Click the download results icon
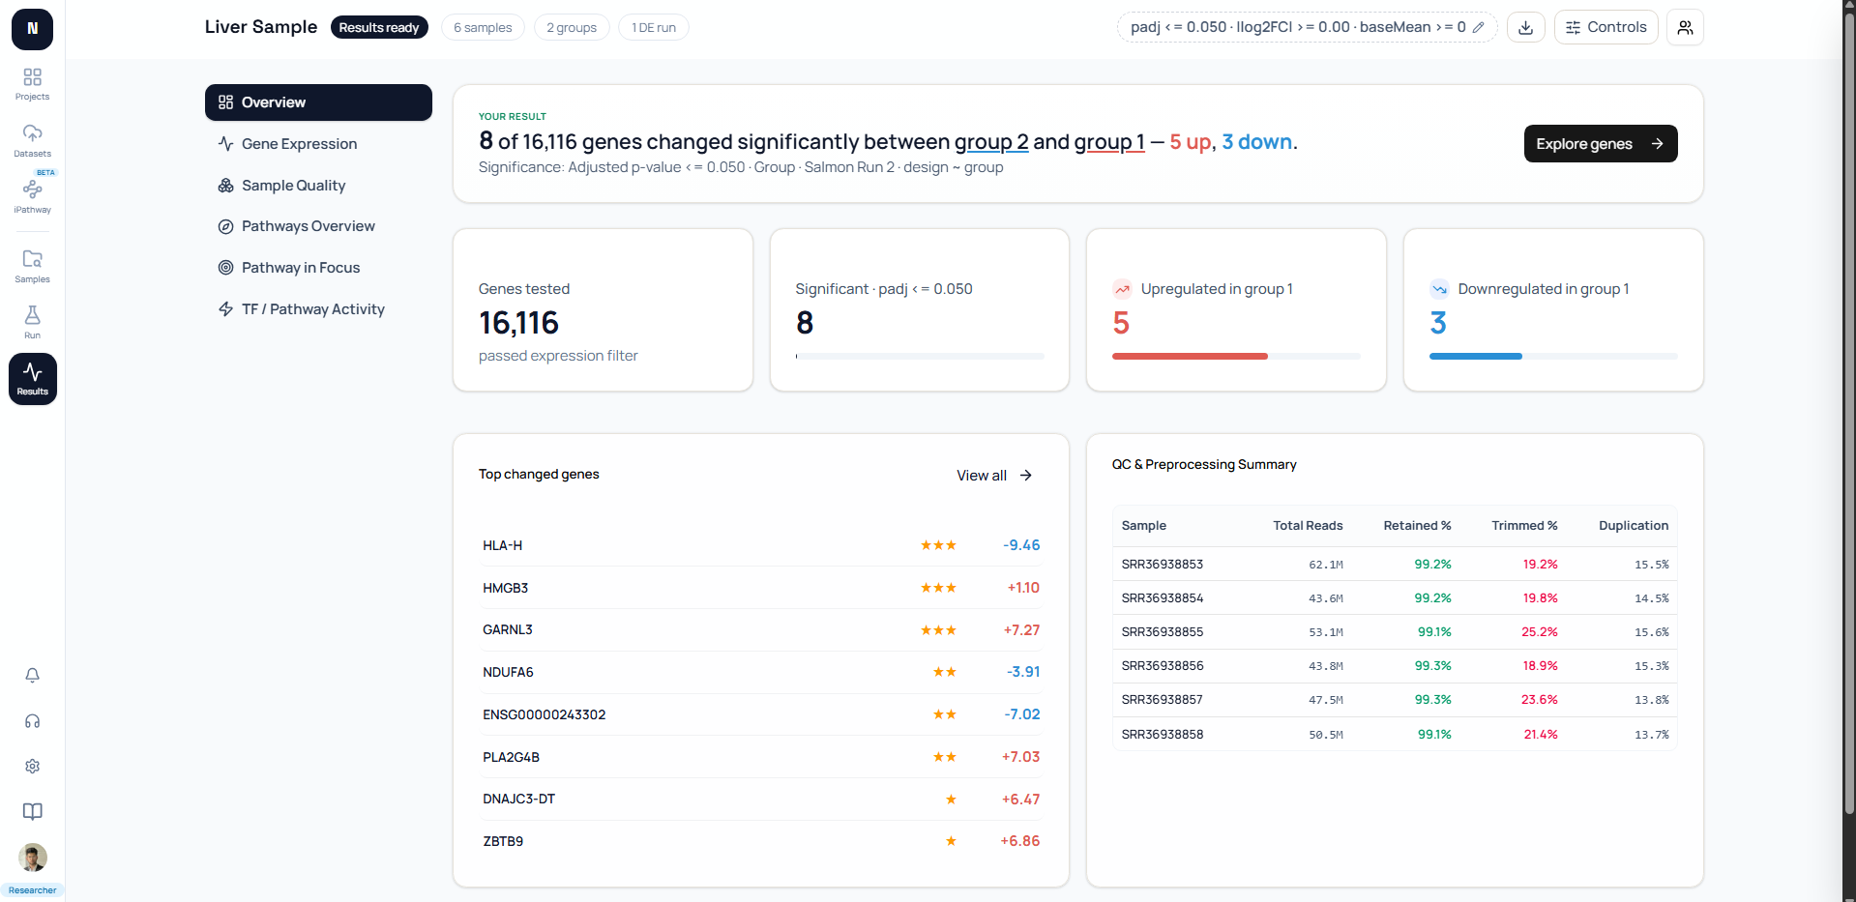Viewport: 1856px width, 902px height. click(1525, 27)
